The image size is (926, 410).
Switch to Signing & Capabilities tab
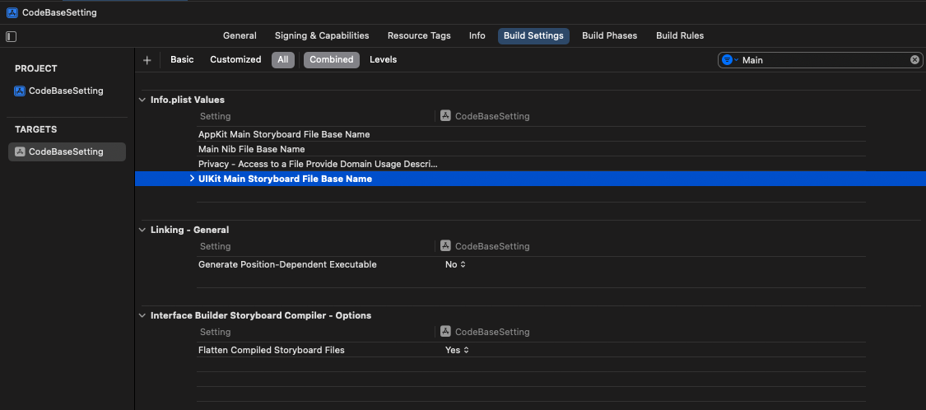click(x=322, y=35)
